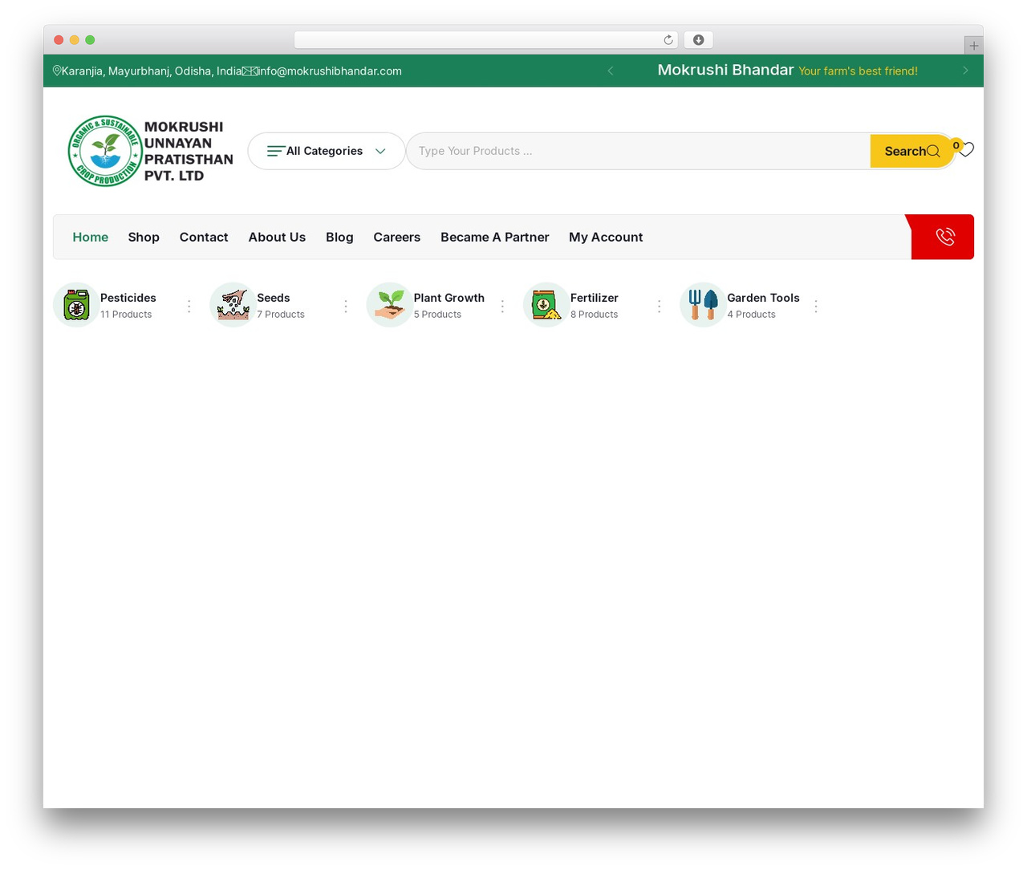Click the browser reload icon
The height and width of the screenshot is (870, 1027).
[668, 40]
